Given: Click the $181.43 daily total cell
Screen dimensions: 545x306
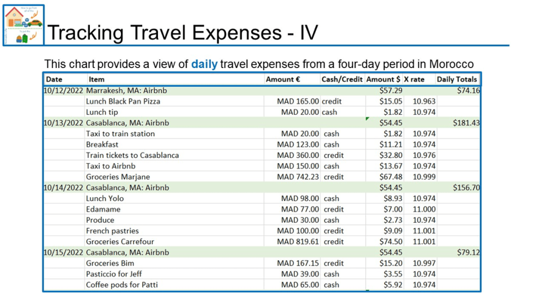Looking at the screenshot, I should coord(466,123).
